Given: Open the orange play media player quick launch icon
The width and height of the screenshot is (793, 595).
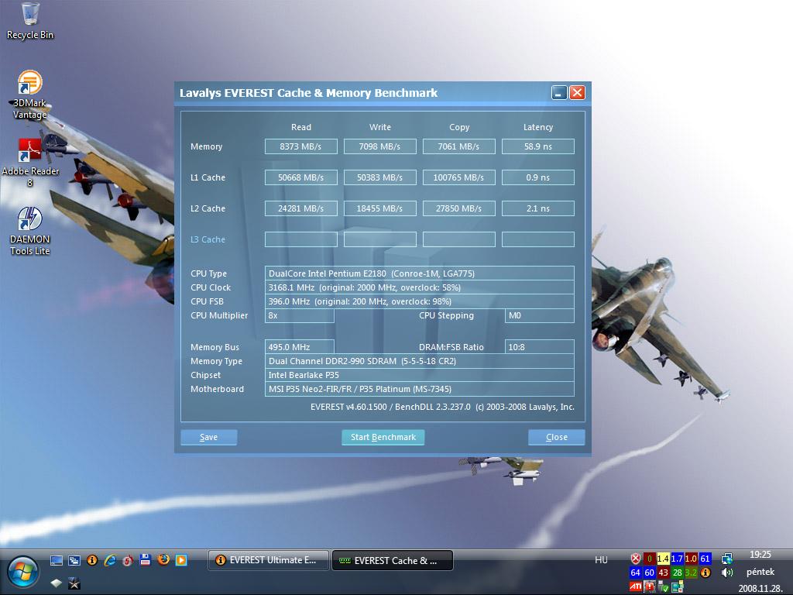Looking at the screenshot, I should [x=181, y=560].
